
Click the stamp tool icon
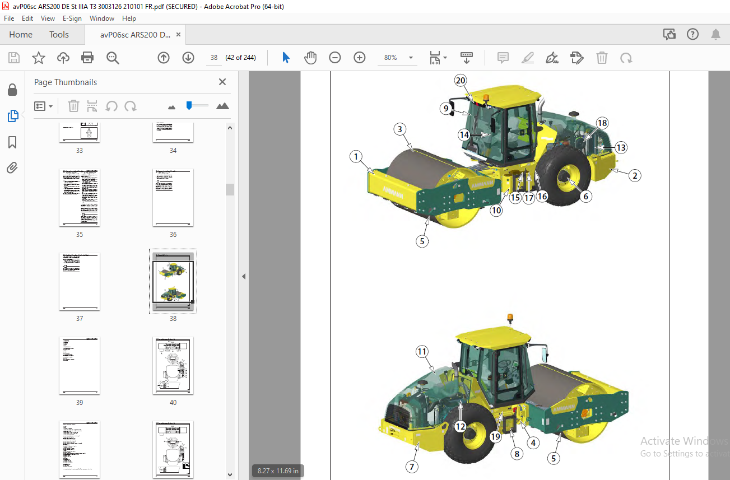pos(576,58)
